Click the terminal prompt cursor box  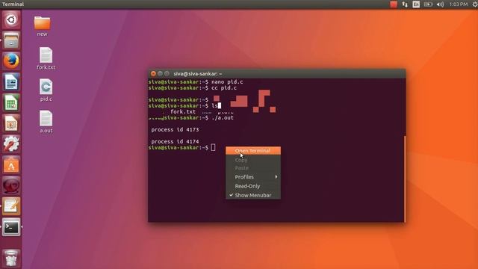(x=213, y=148)
